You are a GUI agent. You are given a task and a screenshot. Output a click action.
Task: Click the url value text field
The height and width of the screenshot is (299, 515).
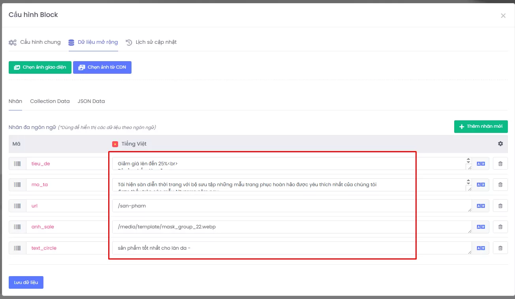pyautogui.click(x=290, y=206)
